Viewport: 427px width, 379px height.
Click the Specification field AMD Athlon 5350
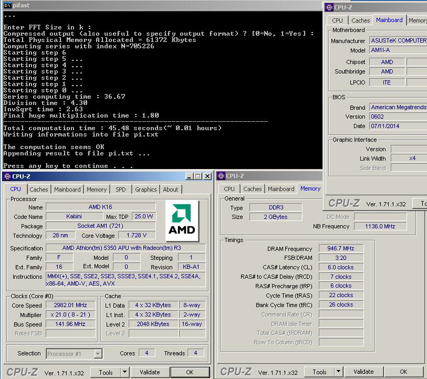click(x=126, y=248)
